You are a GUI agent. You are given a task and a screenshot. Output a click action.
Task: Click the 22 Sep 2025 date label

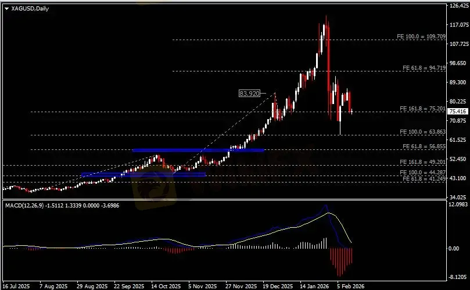[129, 286]
